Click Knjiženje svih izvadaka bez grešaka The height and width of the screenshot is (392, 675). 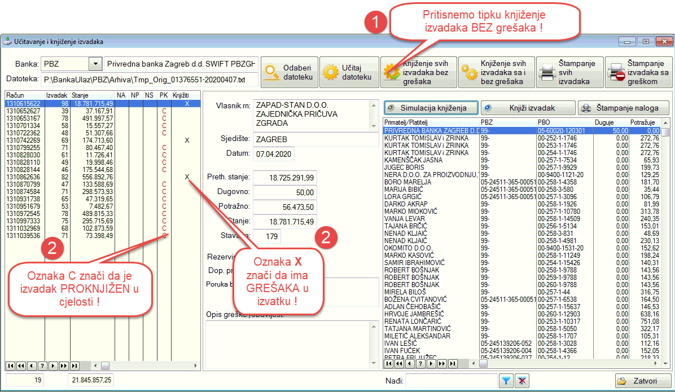[x=418, y=72]
